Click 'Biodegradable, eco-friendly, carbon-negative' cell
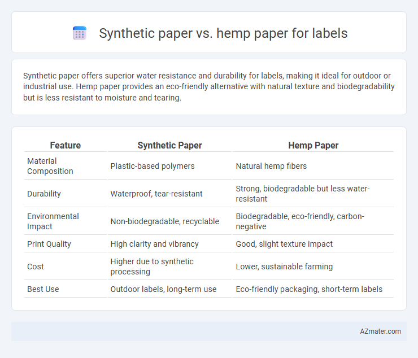Image resolution: width=418 pixels, height=358 pixels. [313, 221]
